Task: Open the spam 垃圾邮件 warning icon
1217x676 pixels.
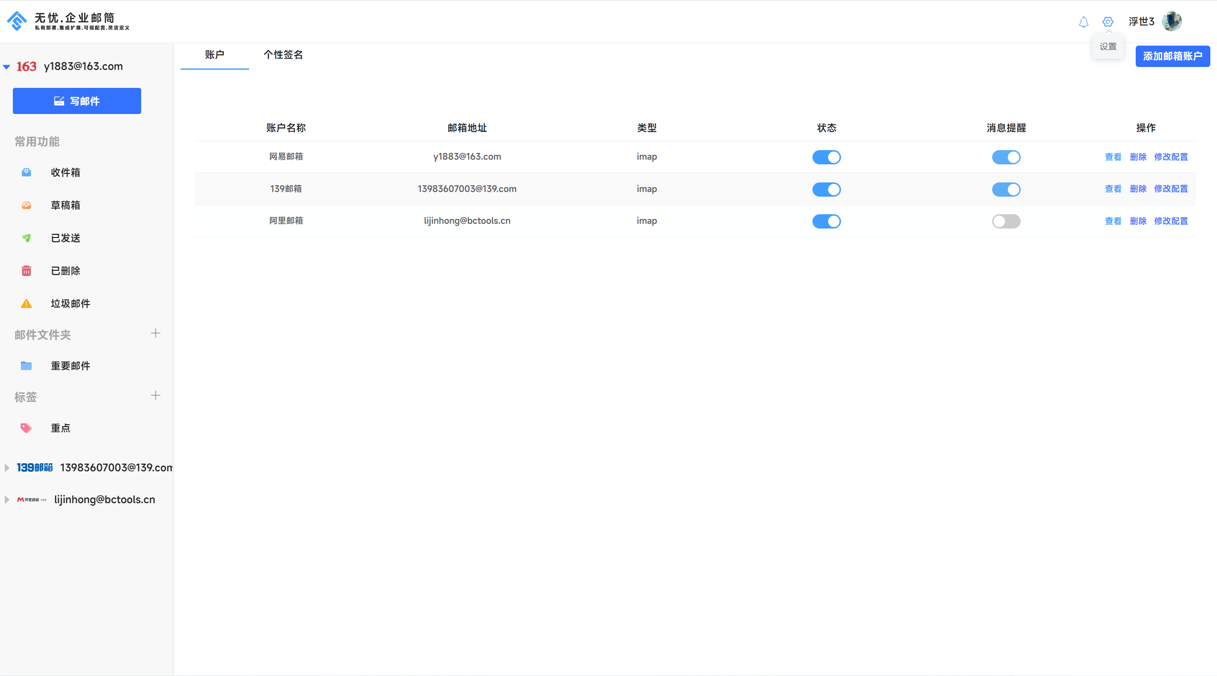Action: (27, 304)
